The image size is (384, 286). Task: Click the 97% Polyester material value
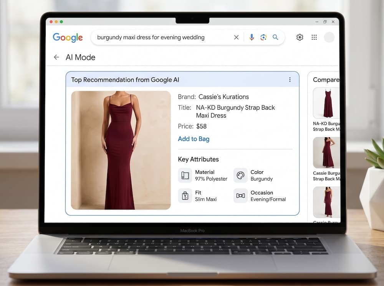click(211, 179)
